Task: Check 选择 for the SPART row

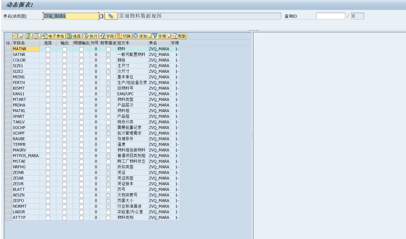Action: [48, 117]
